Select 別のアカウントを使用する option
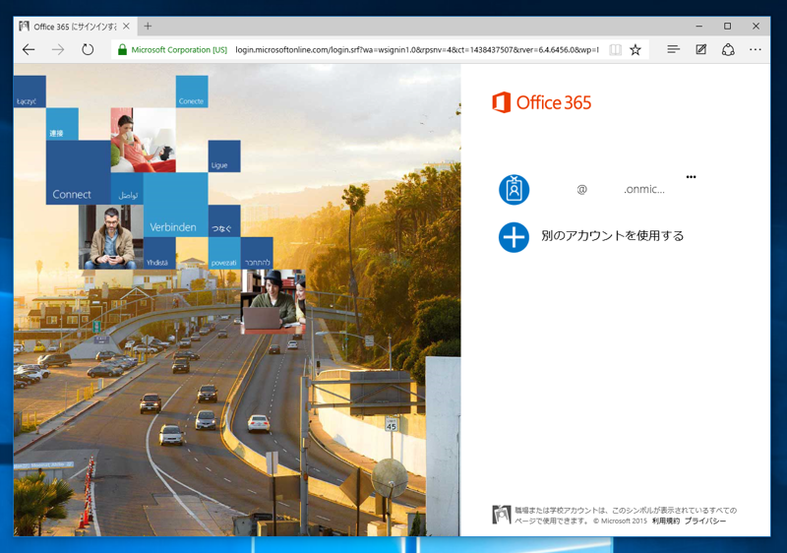Viewport: 787px width, 553px height. (612, 236)
